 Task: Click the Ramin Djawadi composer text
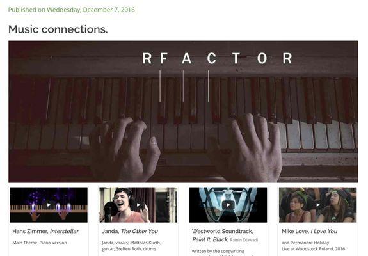point(244,240)
